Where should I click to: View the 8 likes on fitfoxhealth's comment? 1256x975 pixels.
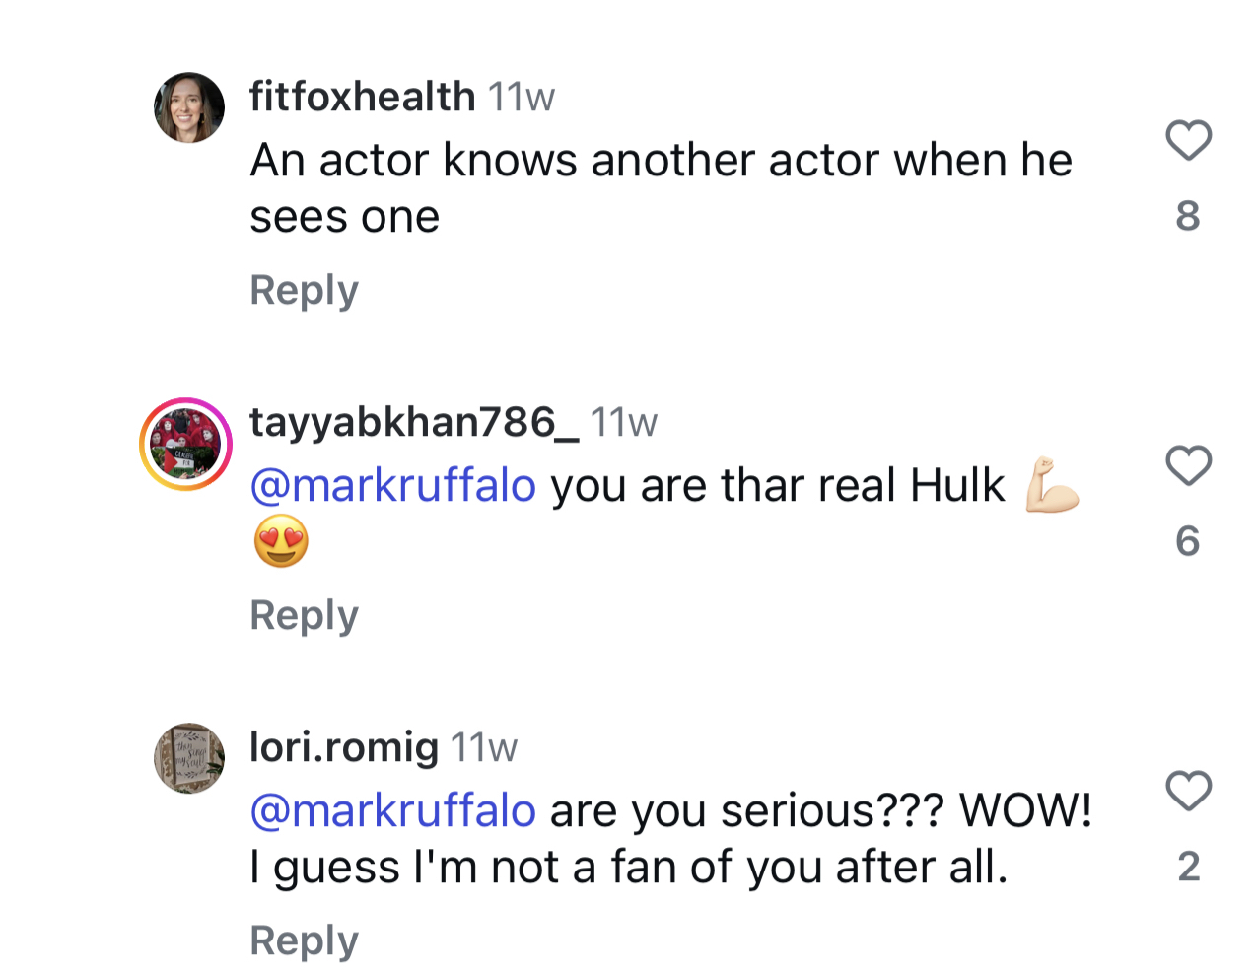(x=1188, y=215)
